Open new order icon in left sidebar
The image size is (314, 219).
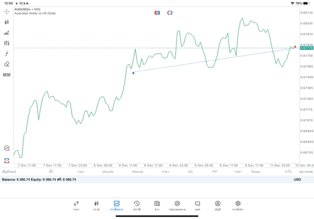6,161
